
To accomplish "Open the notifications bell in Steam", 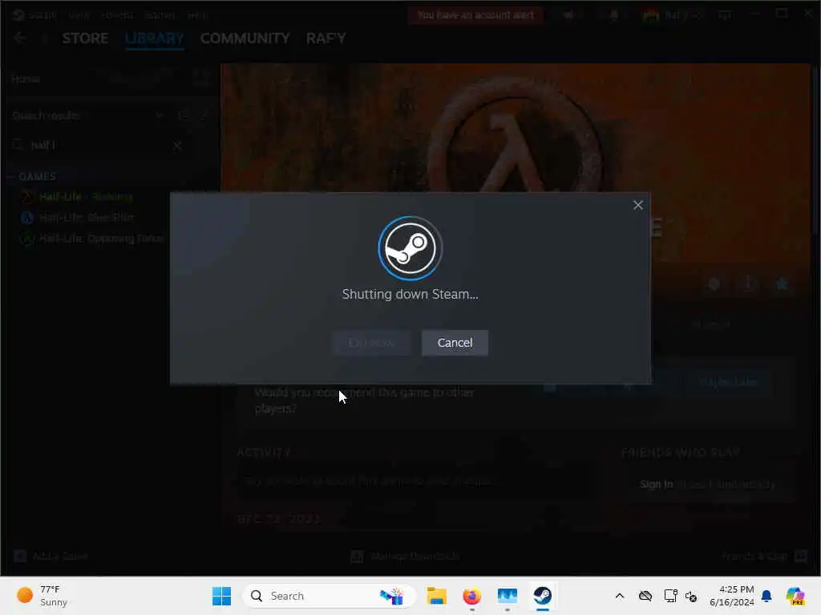I will click(613, 14).
